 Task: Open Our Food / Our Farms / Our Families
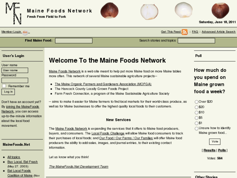[x=126, y=138]
